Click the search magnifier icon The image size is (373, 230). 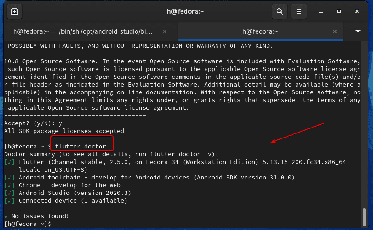pos(280,11)
